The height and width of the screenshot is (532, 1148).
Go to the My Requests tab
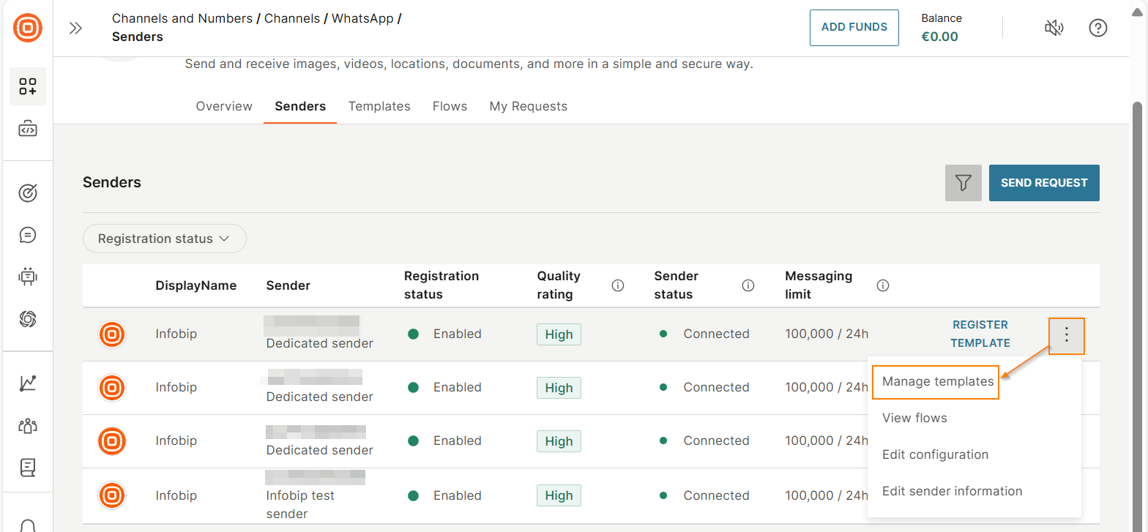(529, 106)
